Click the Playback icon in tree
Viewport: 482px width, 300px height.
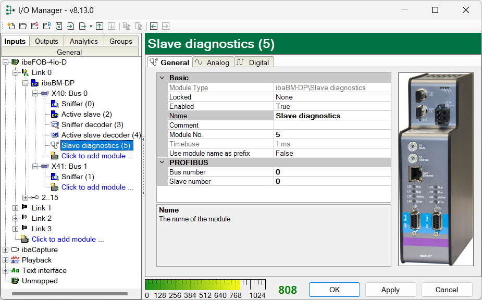tap(15, 260)
